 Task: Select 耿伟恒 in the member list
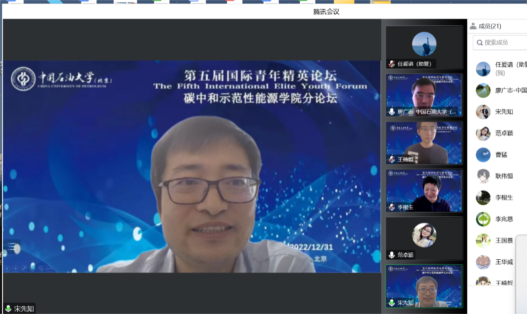(x=503, y=176)
